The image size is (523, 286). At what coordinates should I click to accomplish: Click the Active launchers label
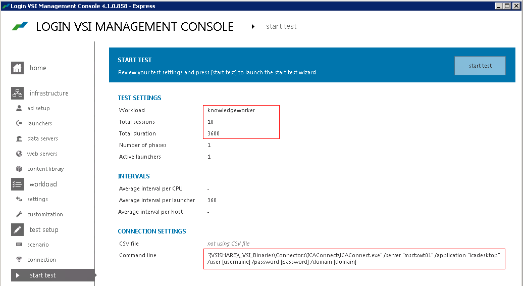[x=140, y=157]
